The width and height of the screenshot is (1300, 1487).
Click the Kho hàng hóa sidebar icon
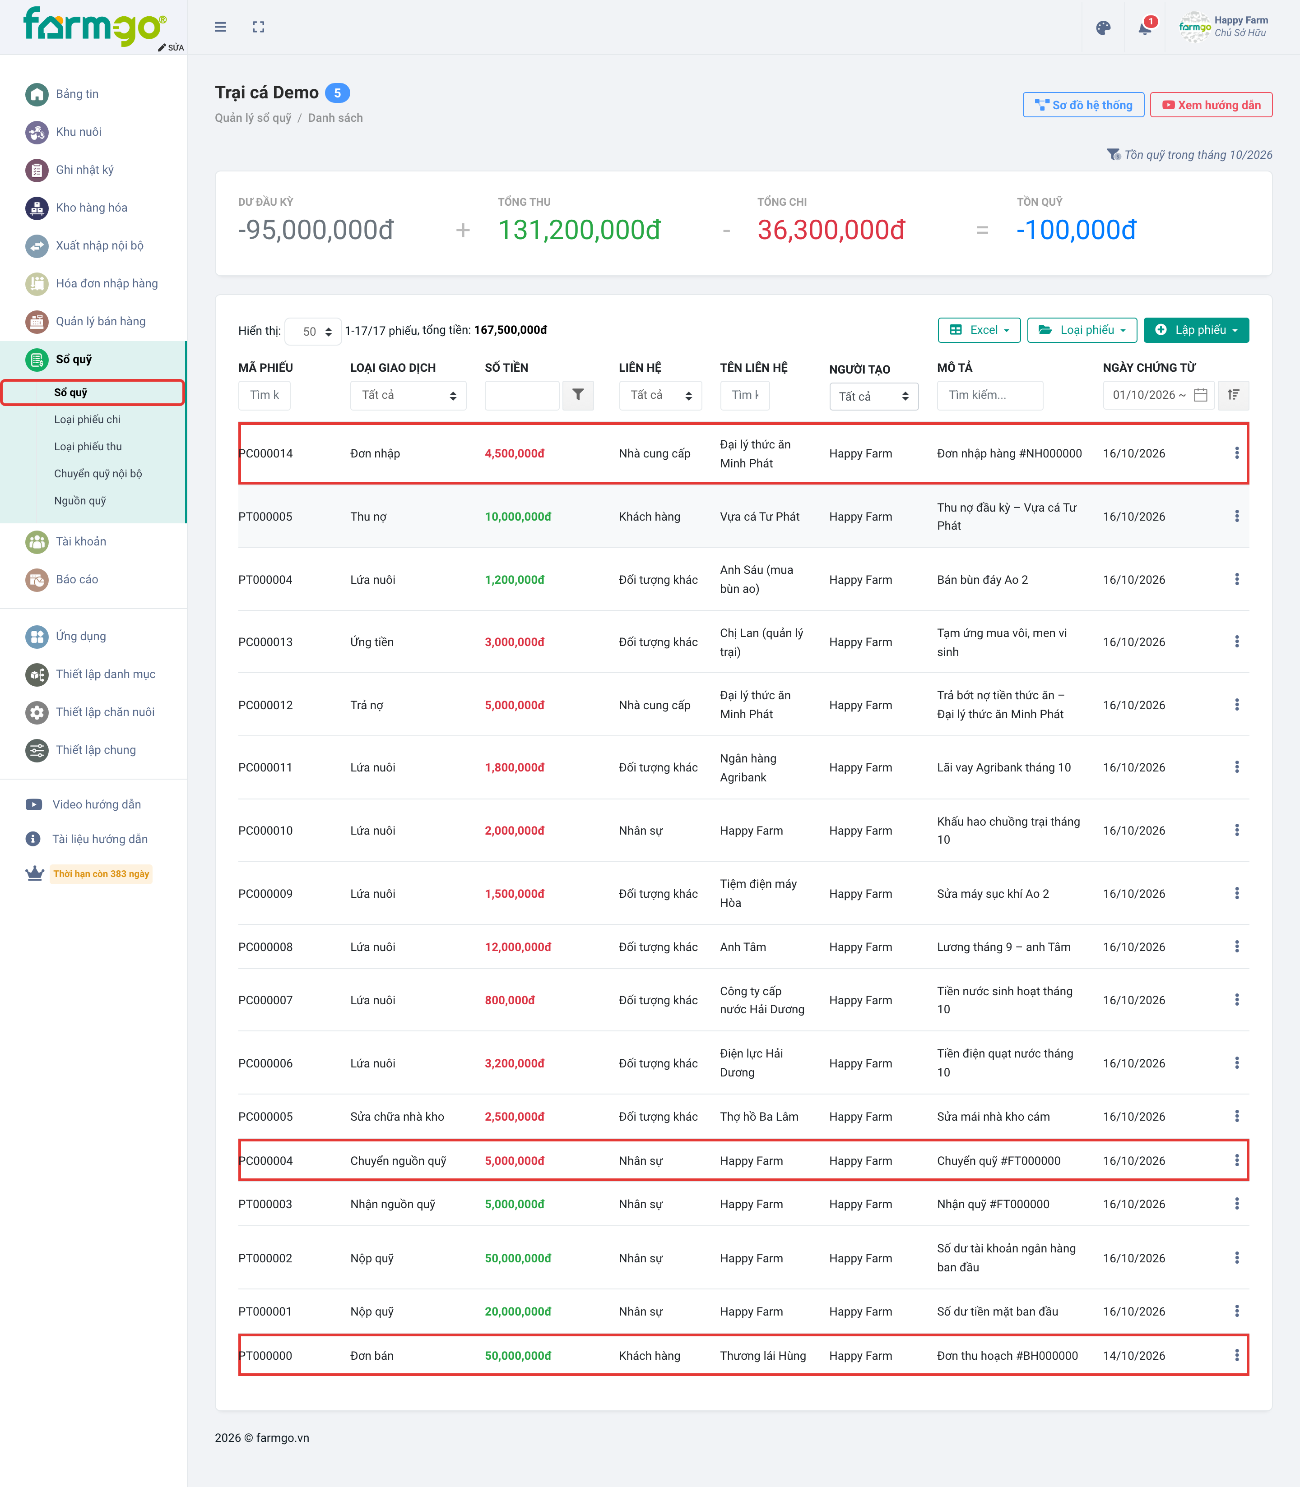(37, 208)
